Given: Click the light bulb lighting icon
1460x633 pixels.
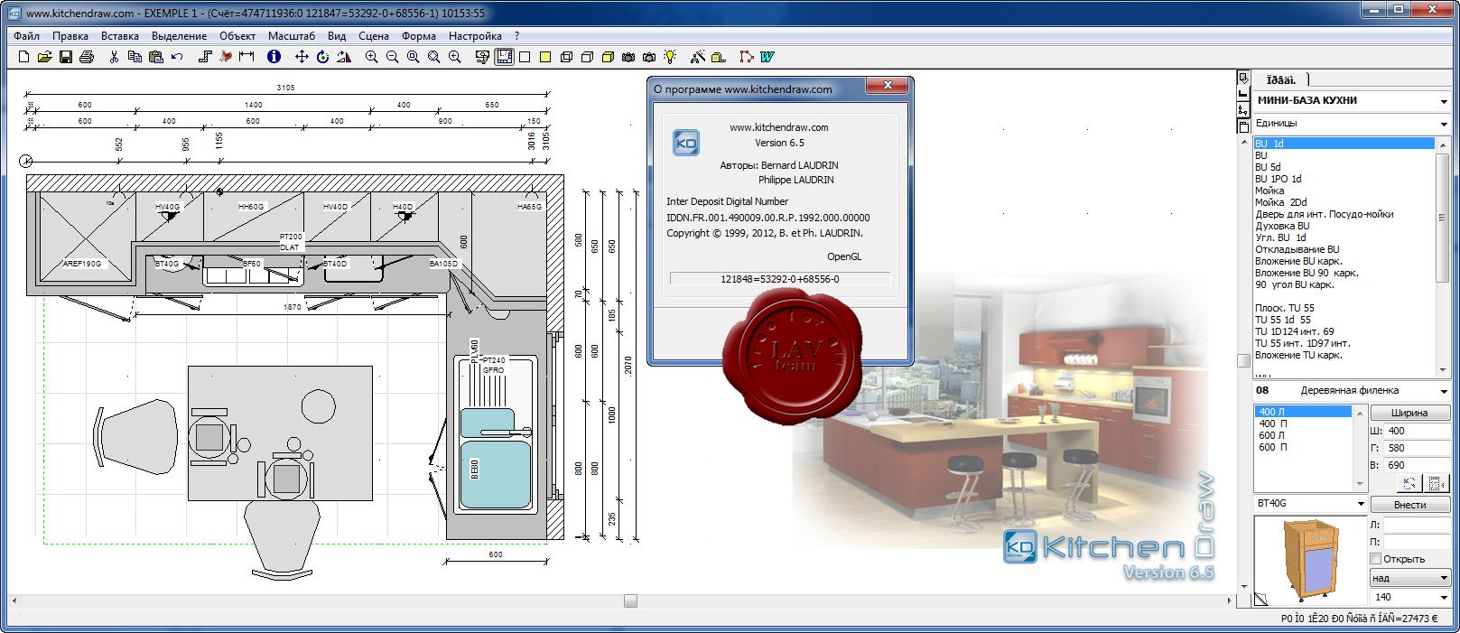Looking at the screenshot, I should (670, 57).
